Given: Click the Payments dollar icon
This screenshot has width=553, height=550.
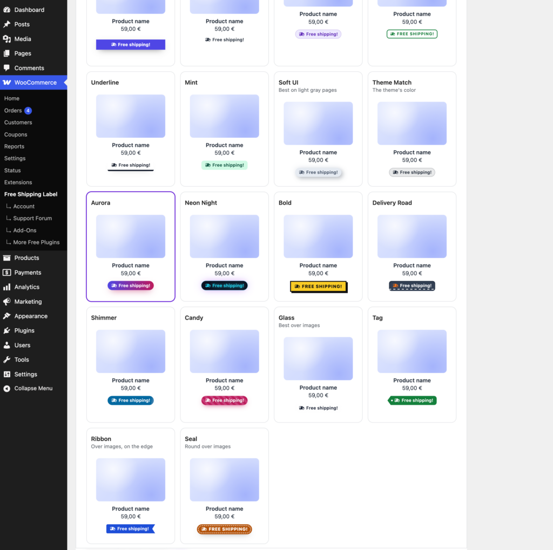Looking at the screenshot, I should tap(6, 273).
